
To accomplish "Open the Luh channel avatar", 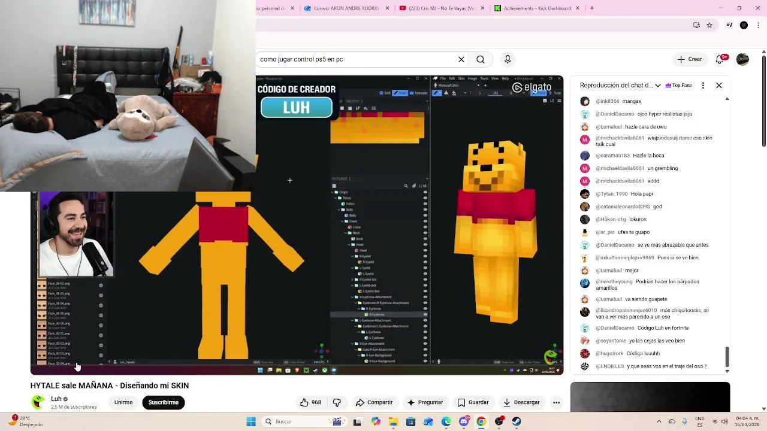I will [38, 402].
